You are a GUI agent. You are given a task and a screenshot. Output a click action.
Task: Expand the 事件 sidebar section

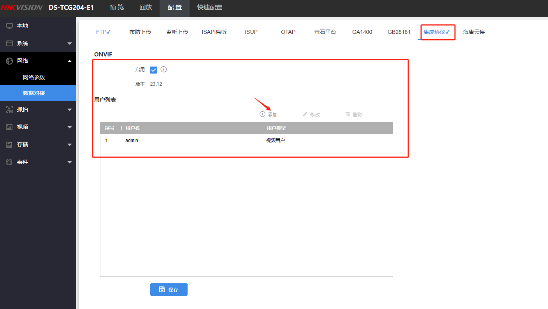[x=70, y=162]
